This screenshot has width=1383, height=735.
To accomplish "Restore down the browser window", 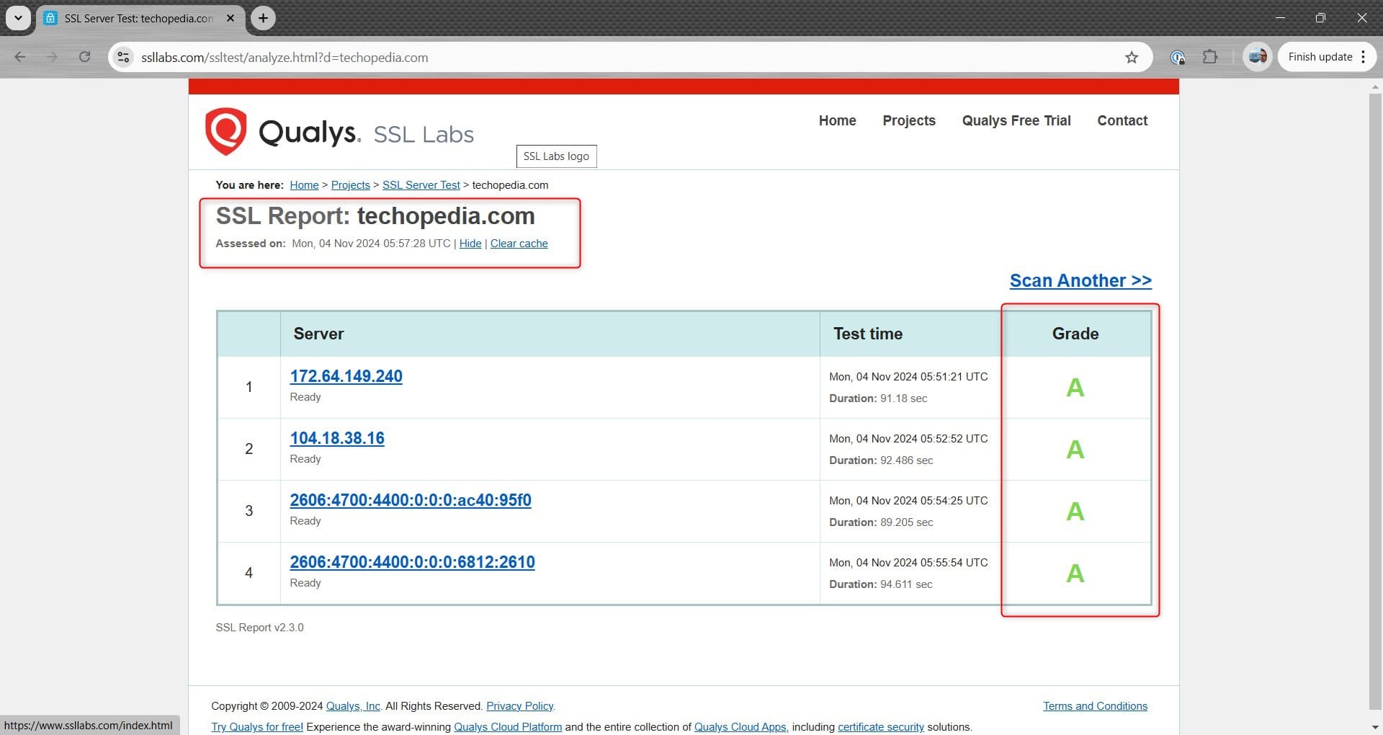I will coord(1320,18).
